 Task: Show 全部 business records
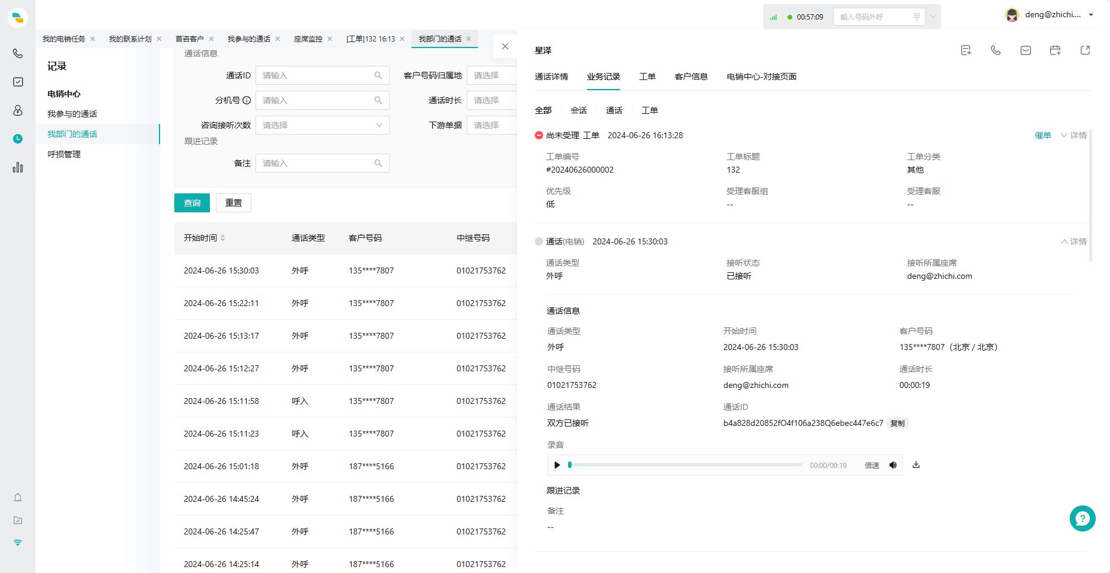[543, 110]
